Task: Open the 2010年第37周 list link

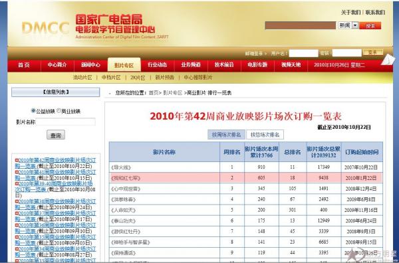Action: (x=55, y=216)
